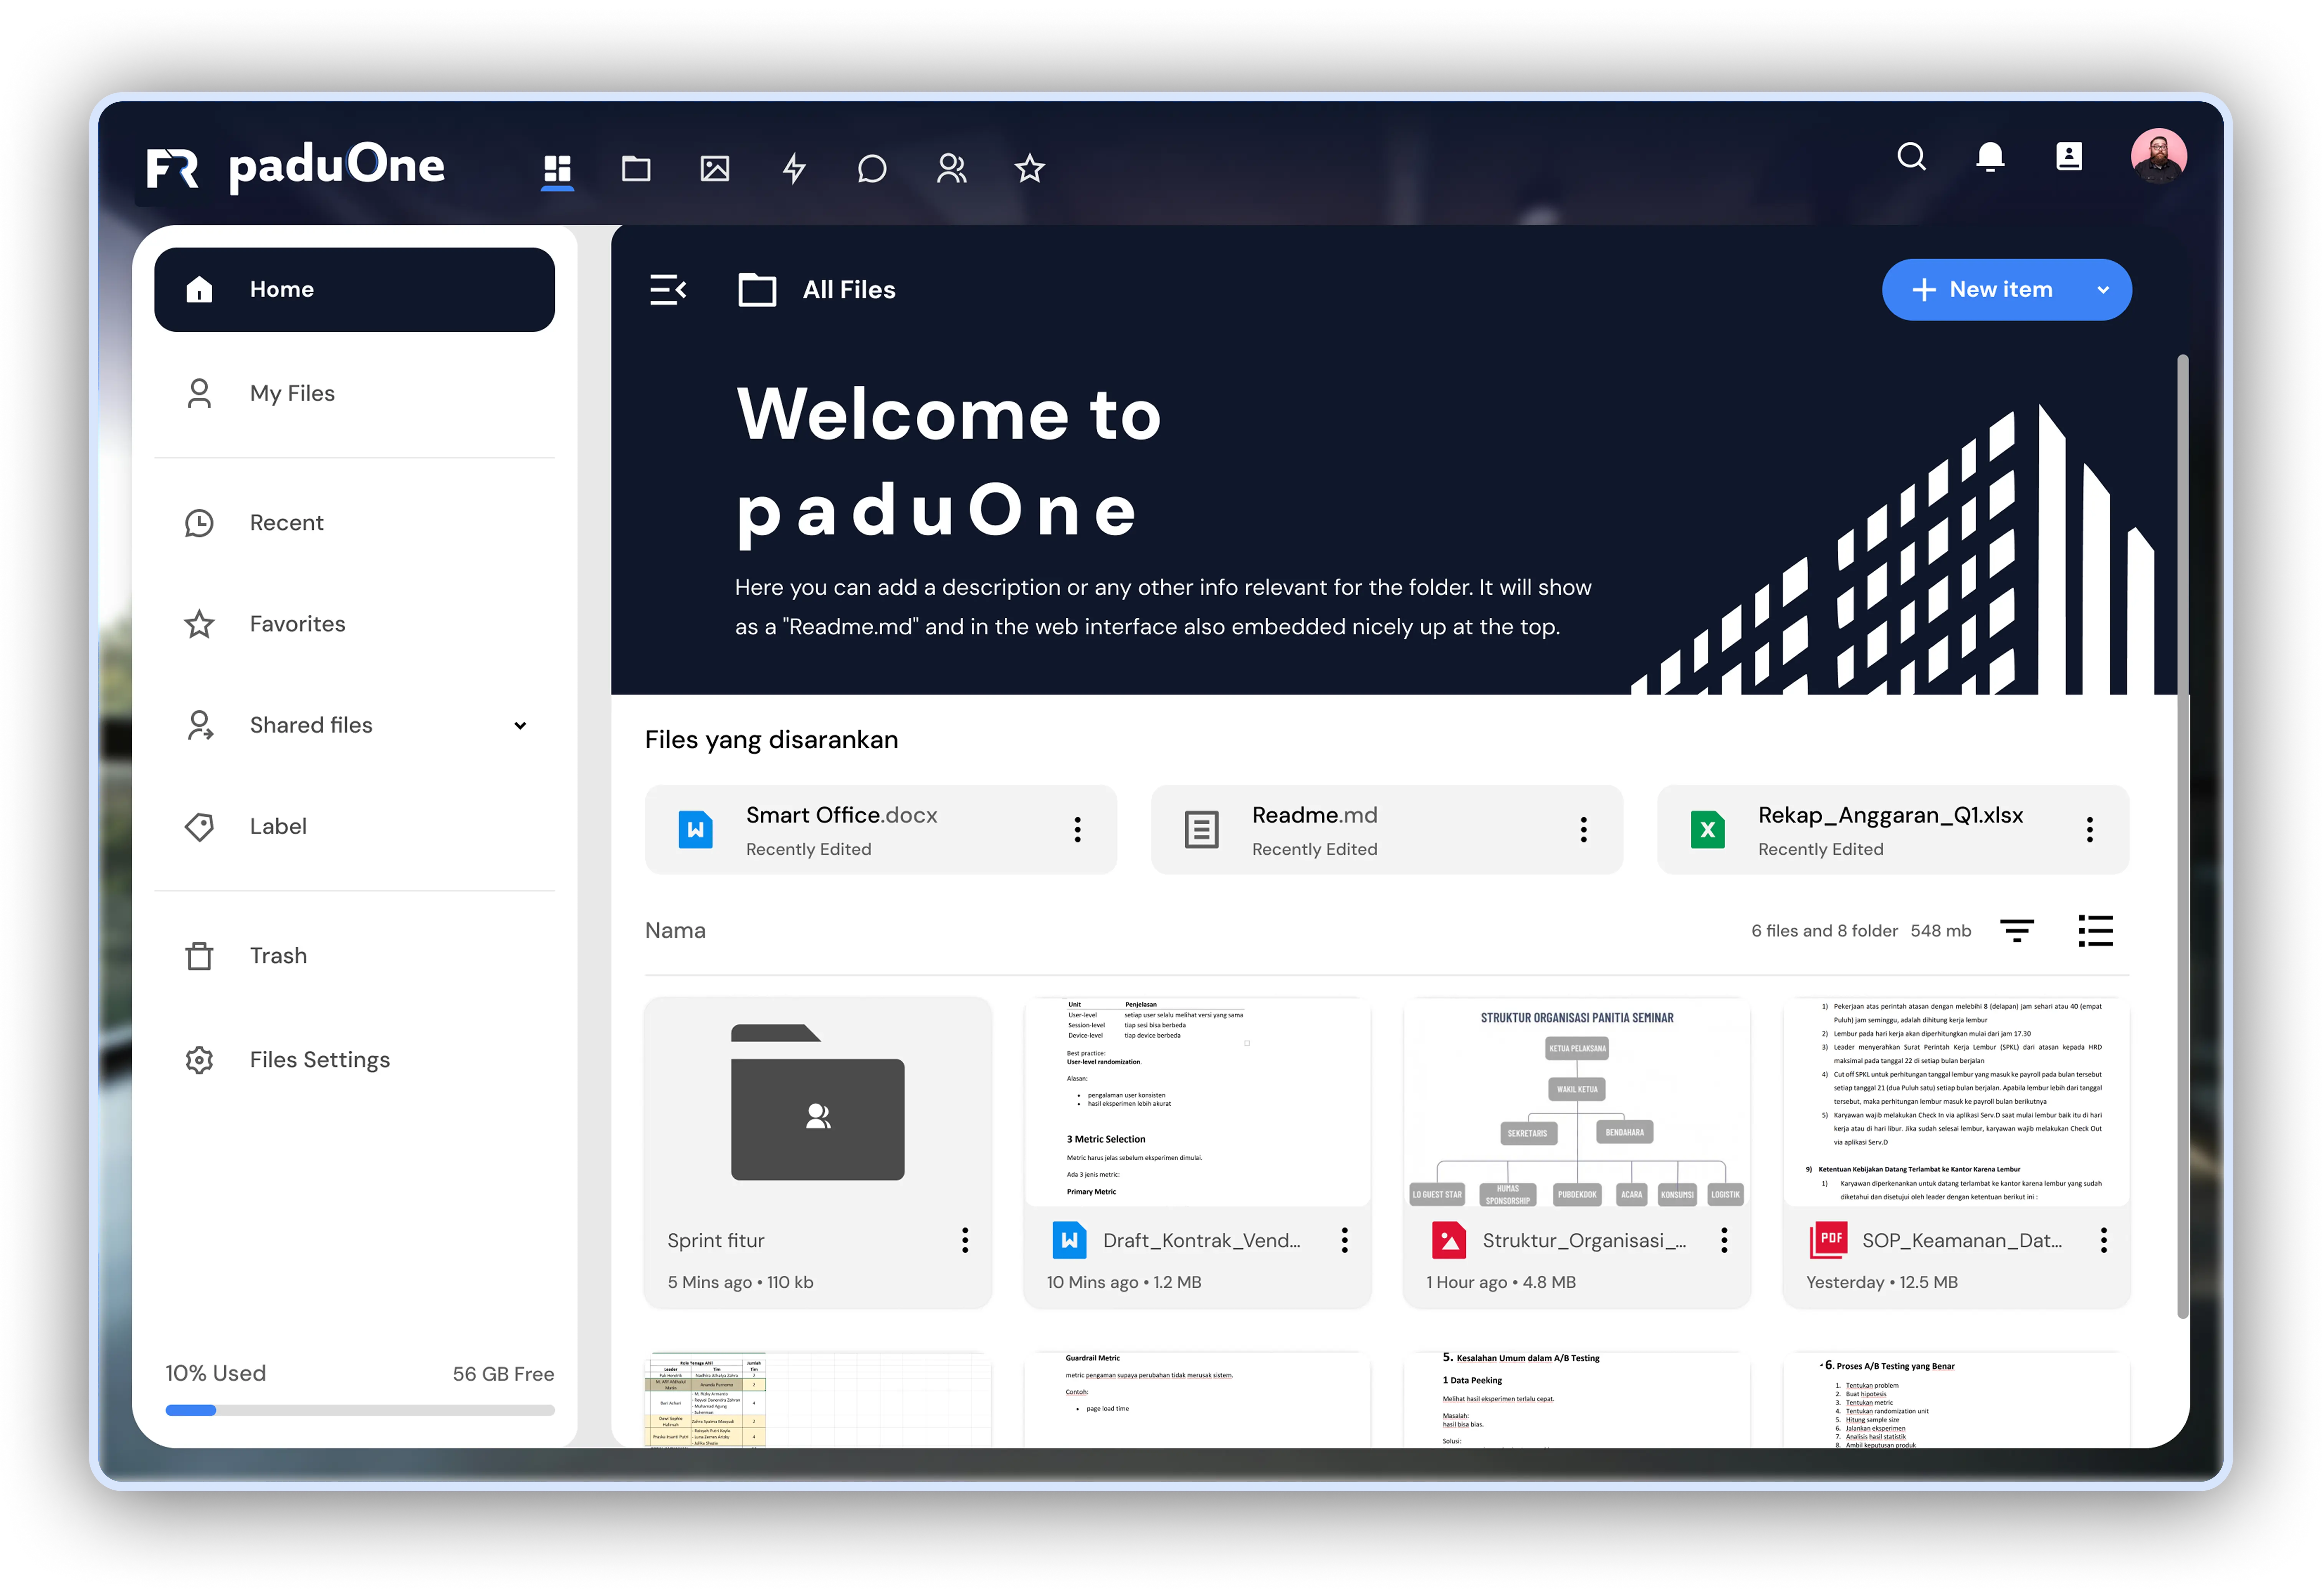Open the lightning activity icon in top navigation
This screenshot has height=1596, width=2322.
click(x=794, y=168)
